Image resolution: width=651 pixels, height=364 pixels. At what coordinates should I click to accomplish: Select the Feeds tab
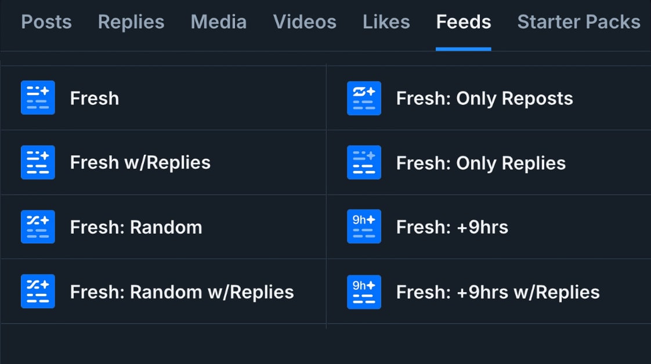pos(464,22)
